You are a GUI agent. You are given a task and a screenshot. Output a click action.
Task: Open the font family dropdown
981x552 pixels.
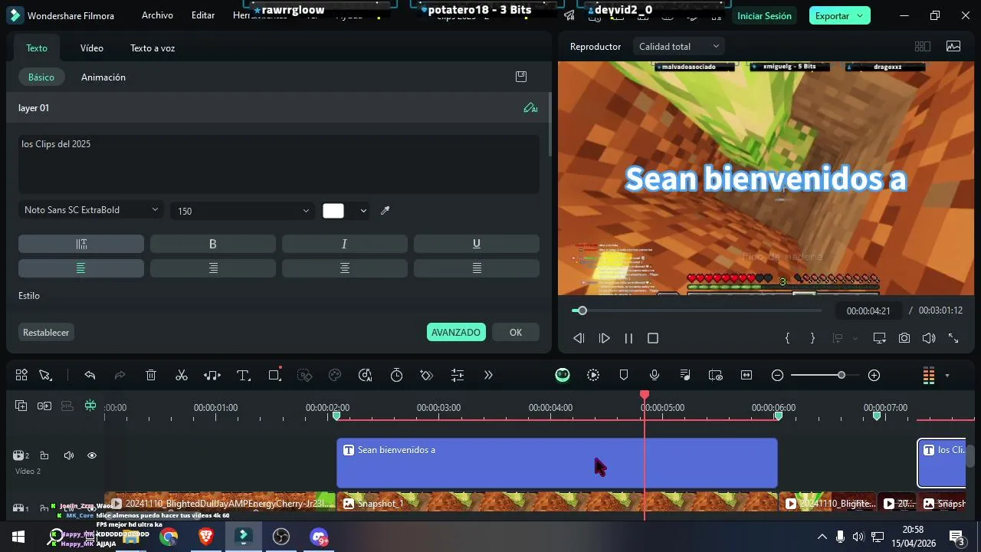(90, 210)
